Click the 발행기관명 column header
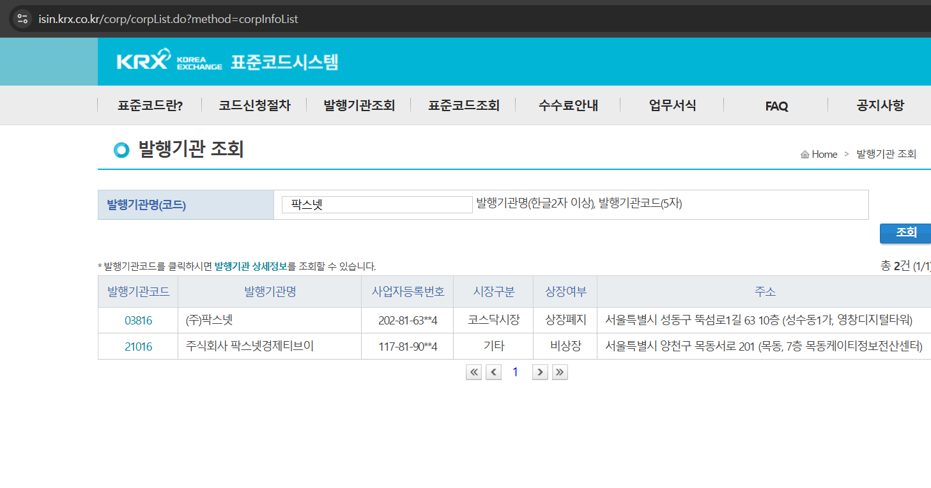Image resolution: width=931 pixels, height=488 pixels. 270,292
